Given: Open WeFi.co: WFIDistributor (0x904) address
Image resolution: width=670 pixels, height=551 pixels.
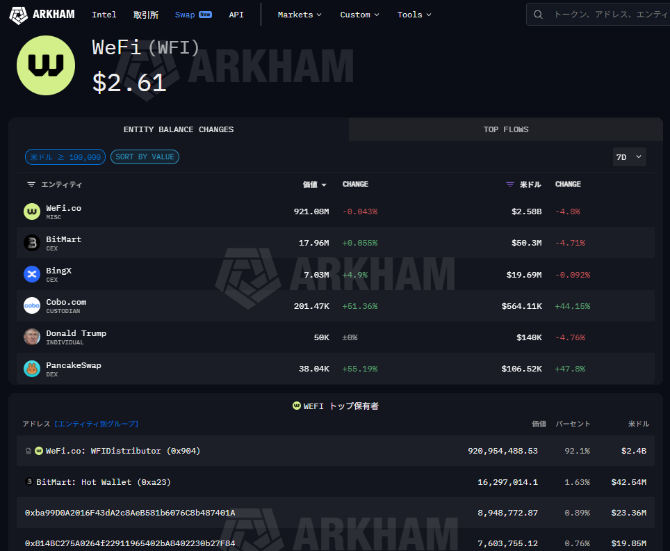Looking at the screenshot, I should click(x=123, y=451).
